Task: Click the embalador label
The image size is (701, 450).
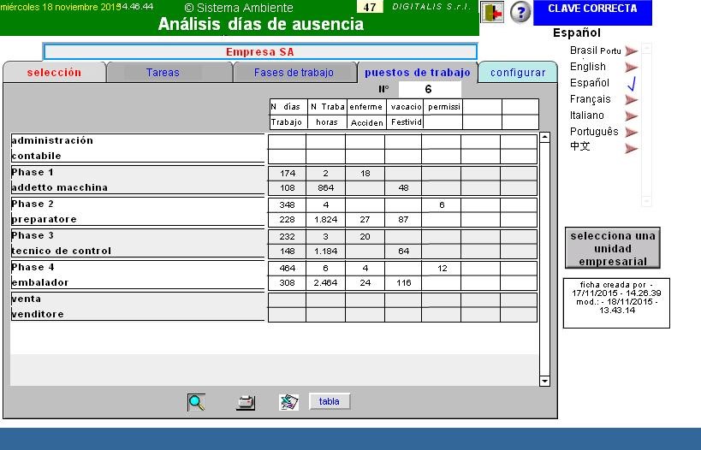Action: (x=40, y=283)
